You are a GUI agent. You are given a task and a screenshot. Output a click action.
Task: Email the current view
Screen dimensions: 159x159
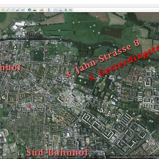click(56, 10)
